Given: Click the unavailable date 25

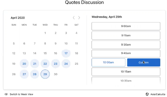Looking at the screenshot, I should [x=76, y=64].
